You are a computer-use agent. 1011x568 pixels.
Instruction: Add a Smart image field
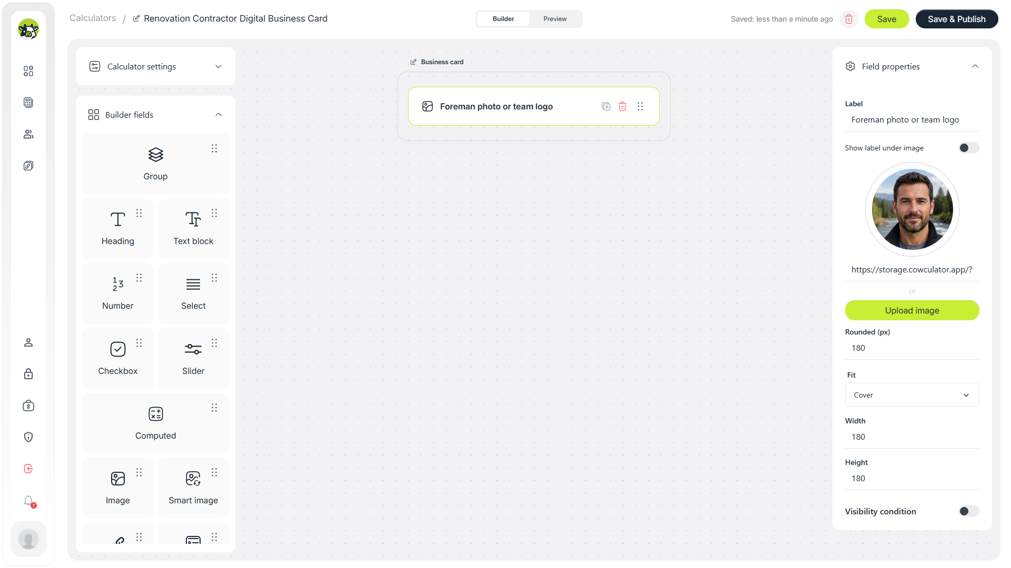pos(193,488)
